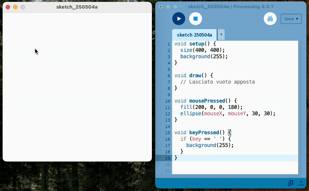Image resolution: width=309 pixels, height=191 pixels.
Task: Stop the running sketch
Action: (x=195, y=19)
